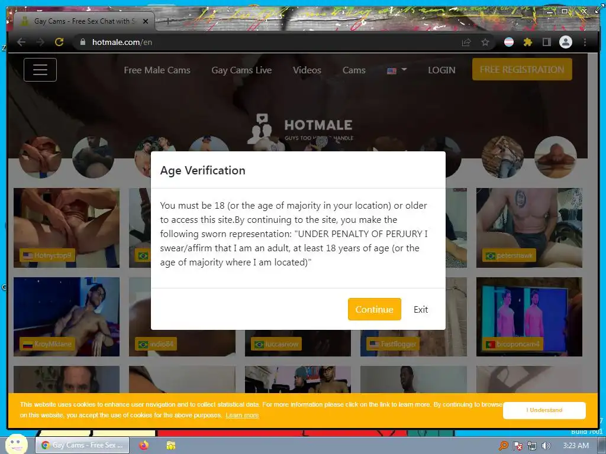This screenshot has width=606, height=454.
Task: Open the Videos menu item
Action: point(307,70)
